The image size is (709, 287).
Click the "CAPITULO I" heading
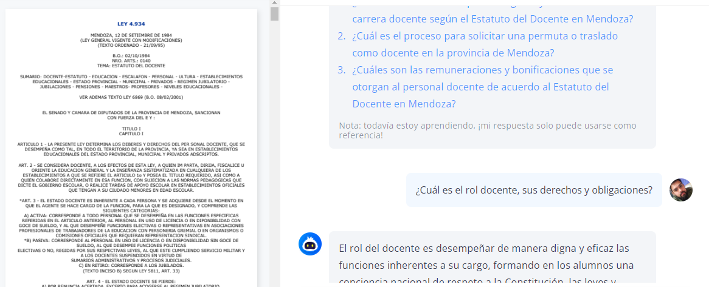tap(131, 133)
